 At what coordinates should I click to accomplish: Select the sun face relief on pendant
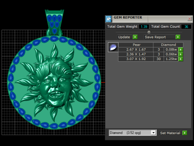(x=55, y=82)
